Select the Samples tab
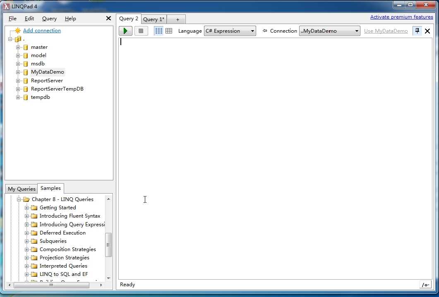The height and width of the screenshot is (297, 439). point(50,188)
